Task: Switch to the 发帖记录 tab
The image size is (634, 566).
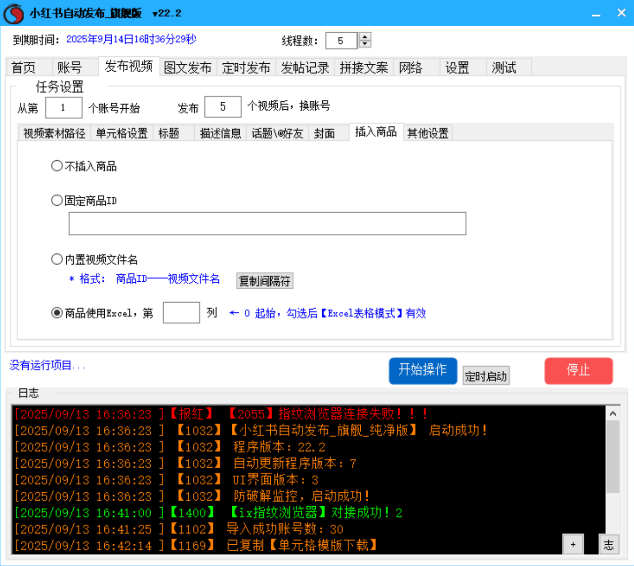Action: [x=304, y=69]
